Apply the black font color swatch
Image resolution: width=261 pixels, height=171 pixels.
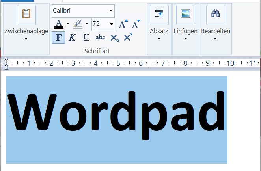coord(59,24)
